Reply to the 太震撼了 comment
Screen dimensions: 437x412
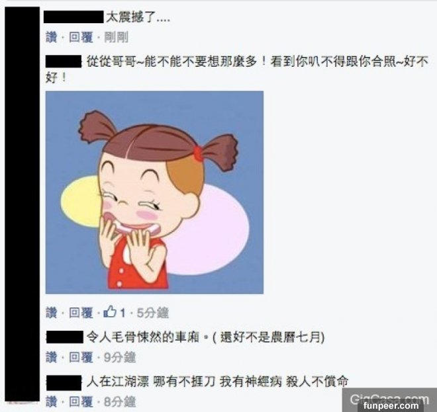coord(81,37)
